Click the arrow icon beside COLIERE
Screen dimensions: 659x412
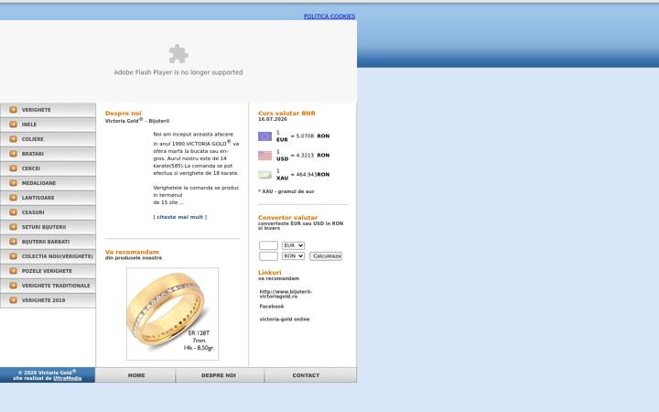(x=13, y=139)
